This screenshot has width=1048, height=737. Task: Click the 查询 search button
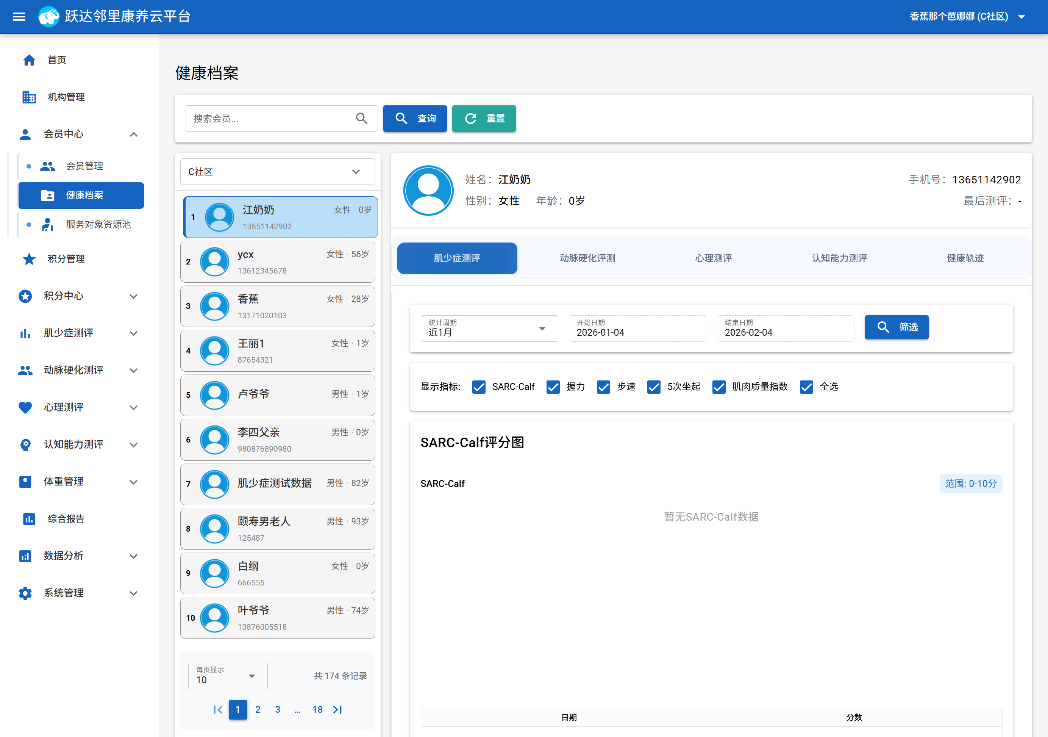(415, 119)
